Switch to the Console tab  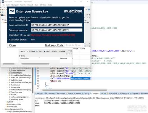point(94,93)
